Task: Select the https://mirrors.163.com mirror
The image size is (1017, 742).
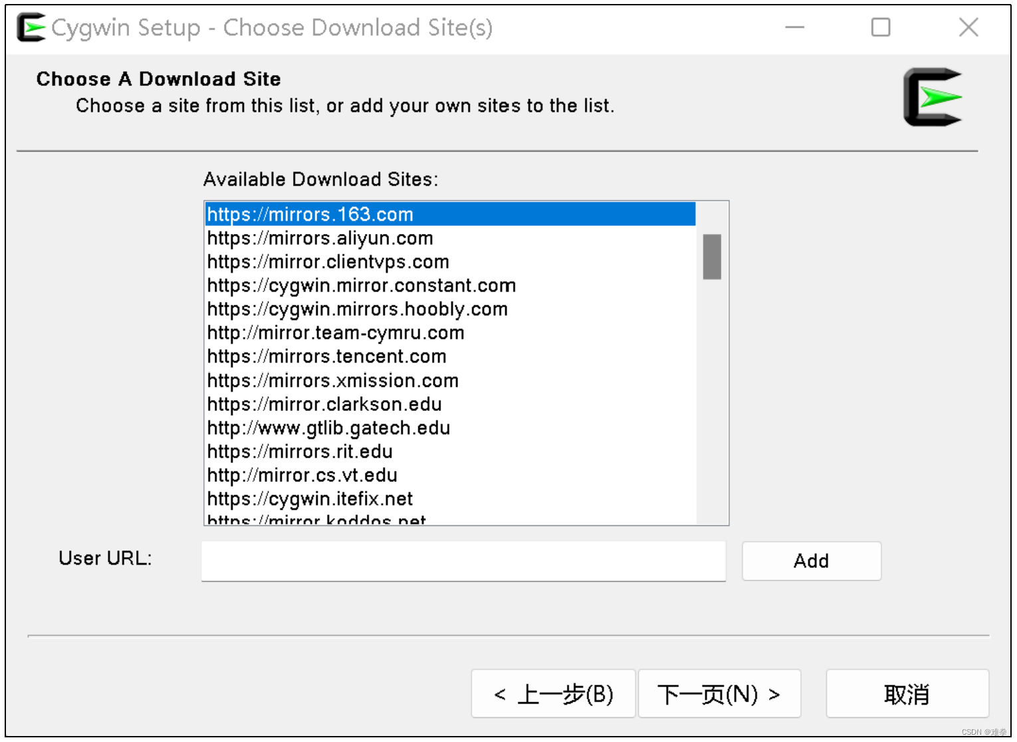Action: point(310,214)
